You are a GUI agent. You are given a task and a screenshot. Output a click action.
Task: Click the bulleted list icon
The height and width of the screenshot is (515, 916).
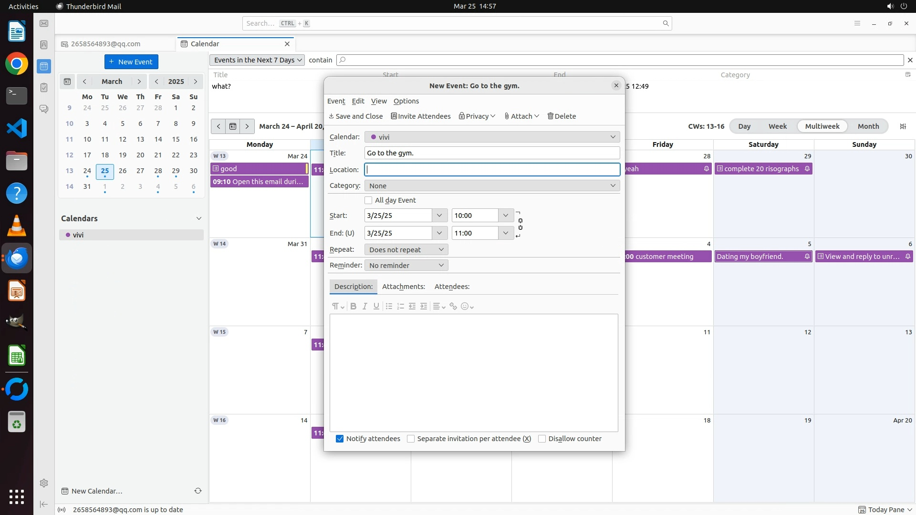389,307
